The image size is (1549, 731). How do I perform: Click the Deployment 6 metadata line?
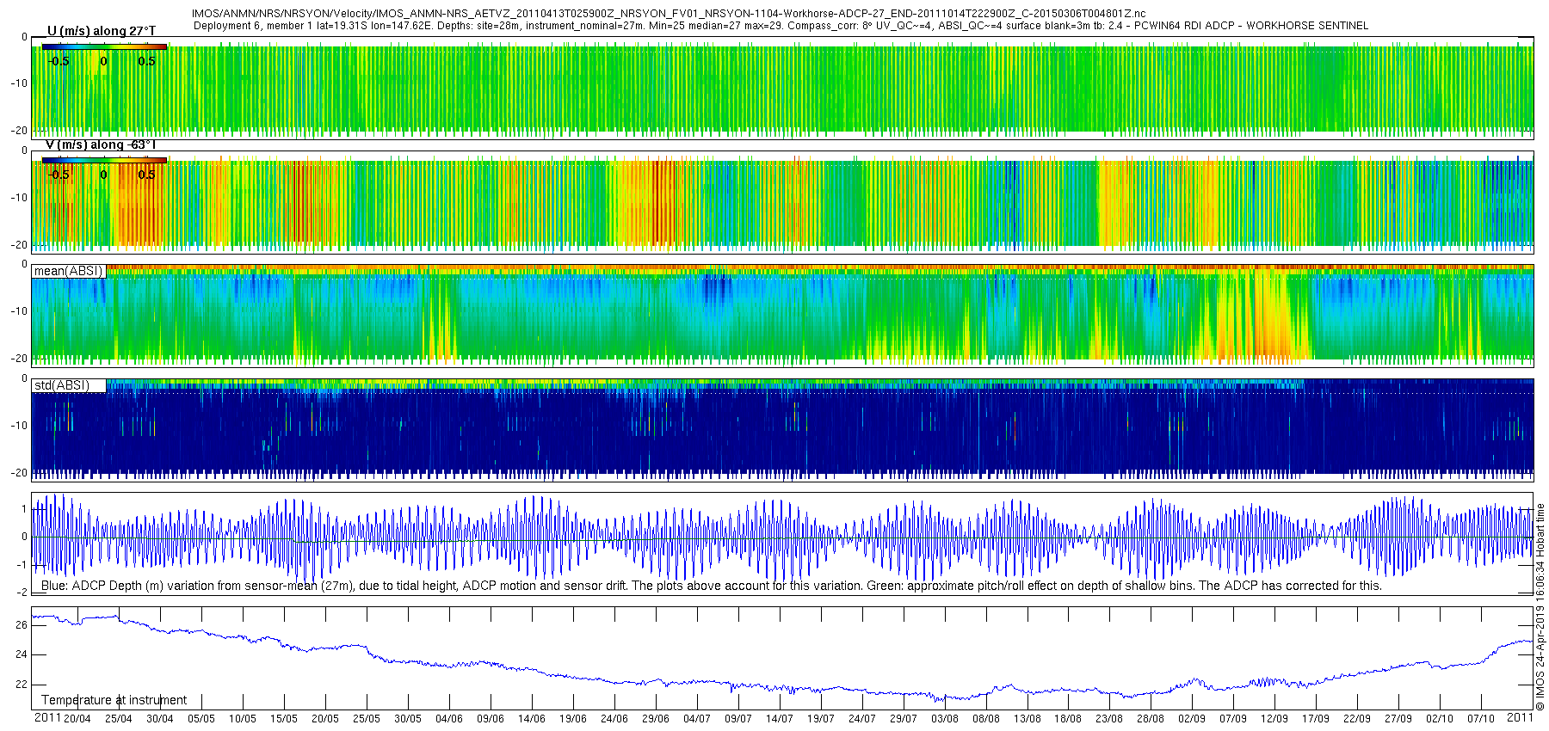click(x=781, y=26)
